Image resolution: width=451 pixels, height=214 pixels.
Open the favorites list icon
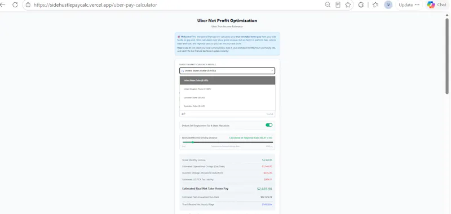(375, 5)
